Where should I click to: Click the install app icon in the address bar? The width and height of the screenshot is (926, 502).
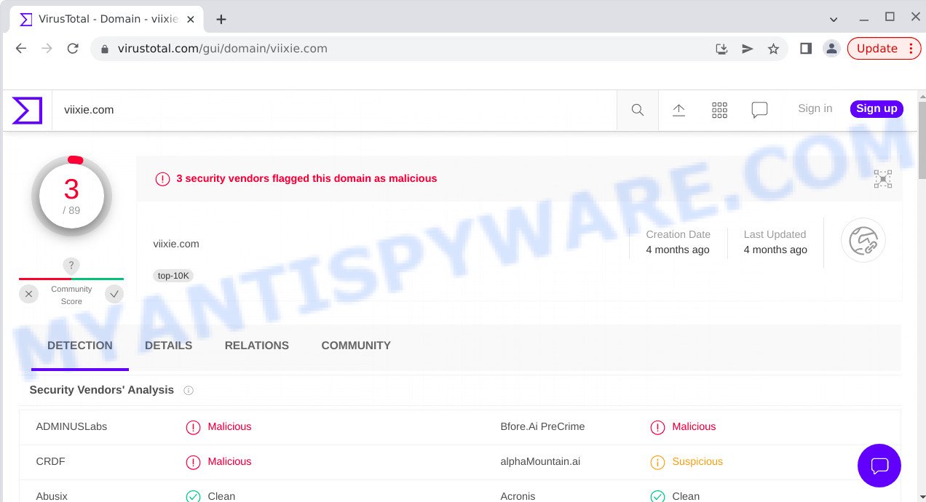pyautogui.click(x=721, y=49)
